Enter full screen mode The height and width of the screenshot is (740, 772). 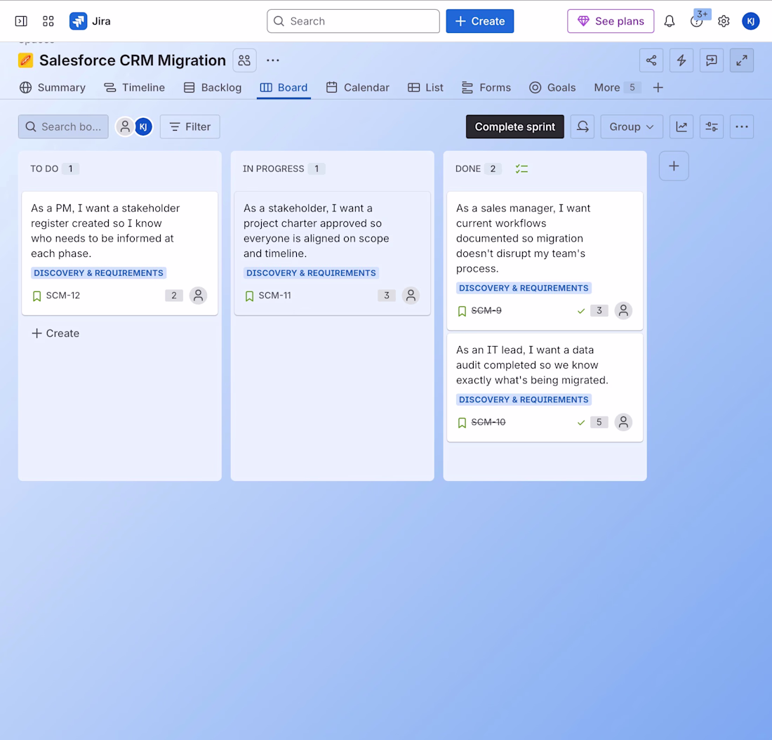[x=742, y=60]
